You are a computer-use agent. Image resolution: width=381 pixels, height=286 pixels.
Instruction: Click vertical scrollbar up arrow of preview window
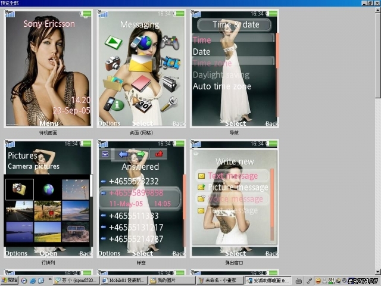[377, 10]
